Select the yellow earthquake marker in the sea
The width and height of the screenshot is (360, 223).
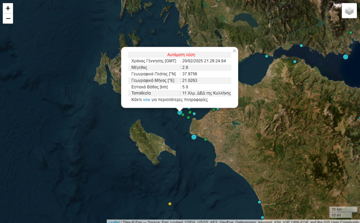point(170,204)
